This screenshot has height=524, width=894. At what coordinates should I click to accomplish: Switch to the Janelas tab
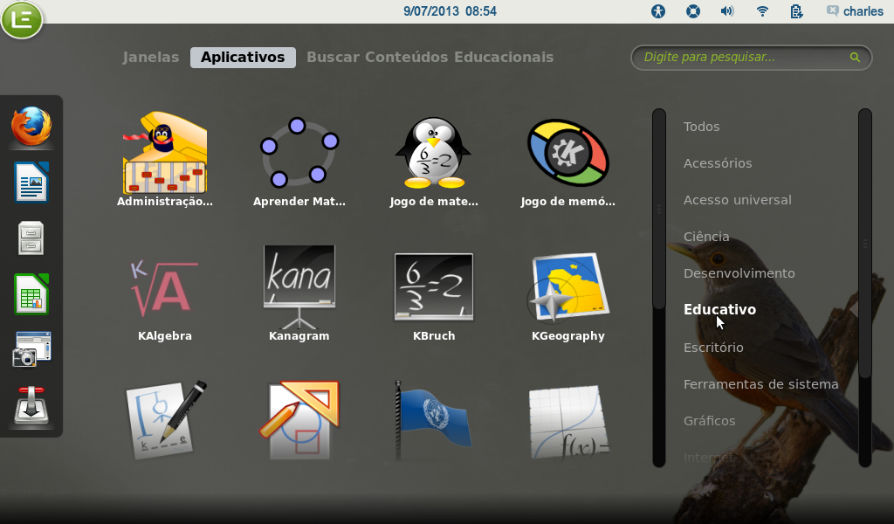pyautogui.click(x=150, y=57)
